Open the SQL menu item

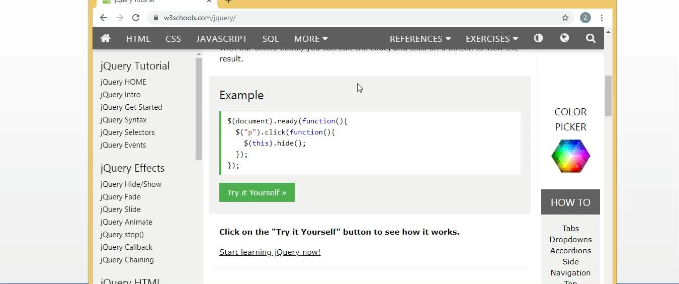coord(270,39)
